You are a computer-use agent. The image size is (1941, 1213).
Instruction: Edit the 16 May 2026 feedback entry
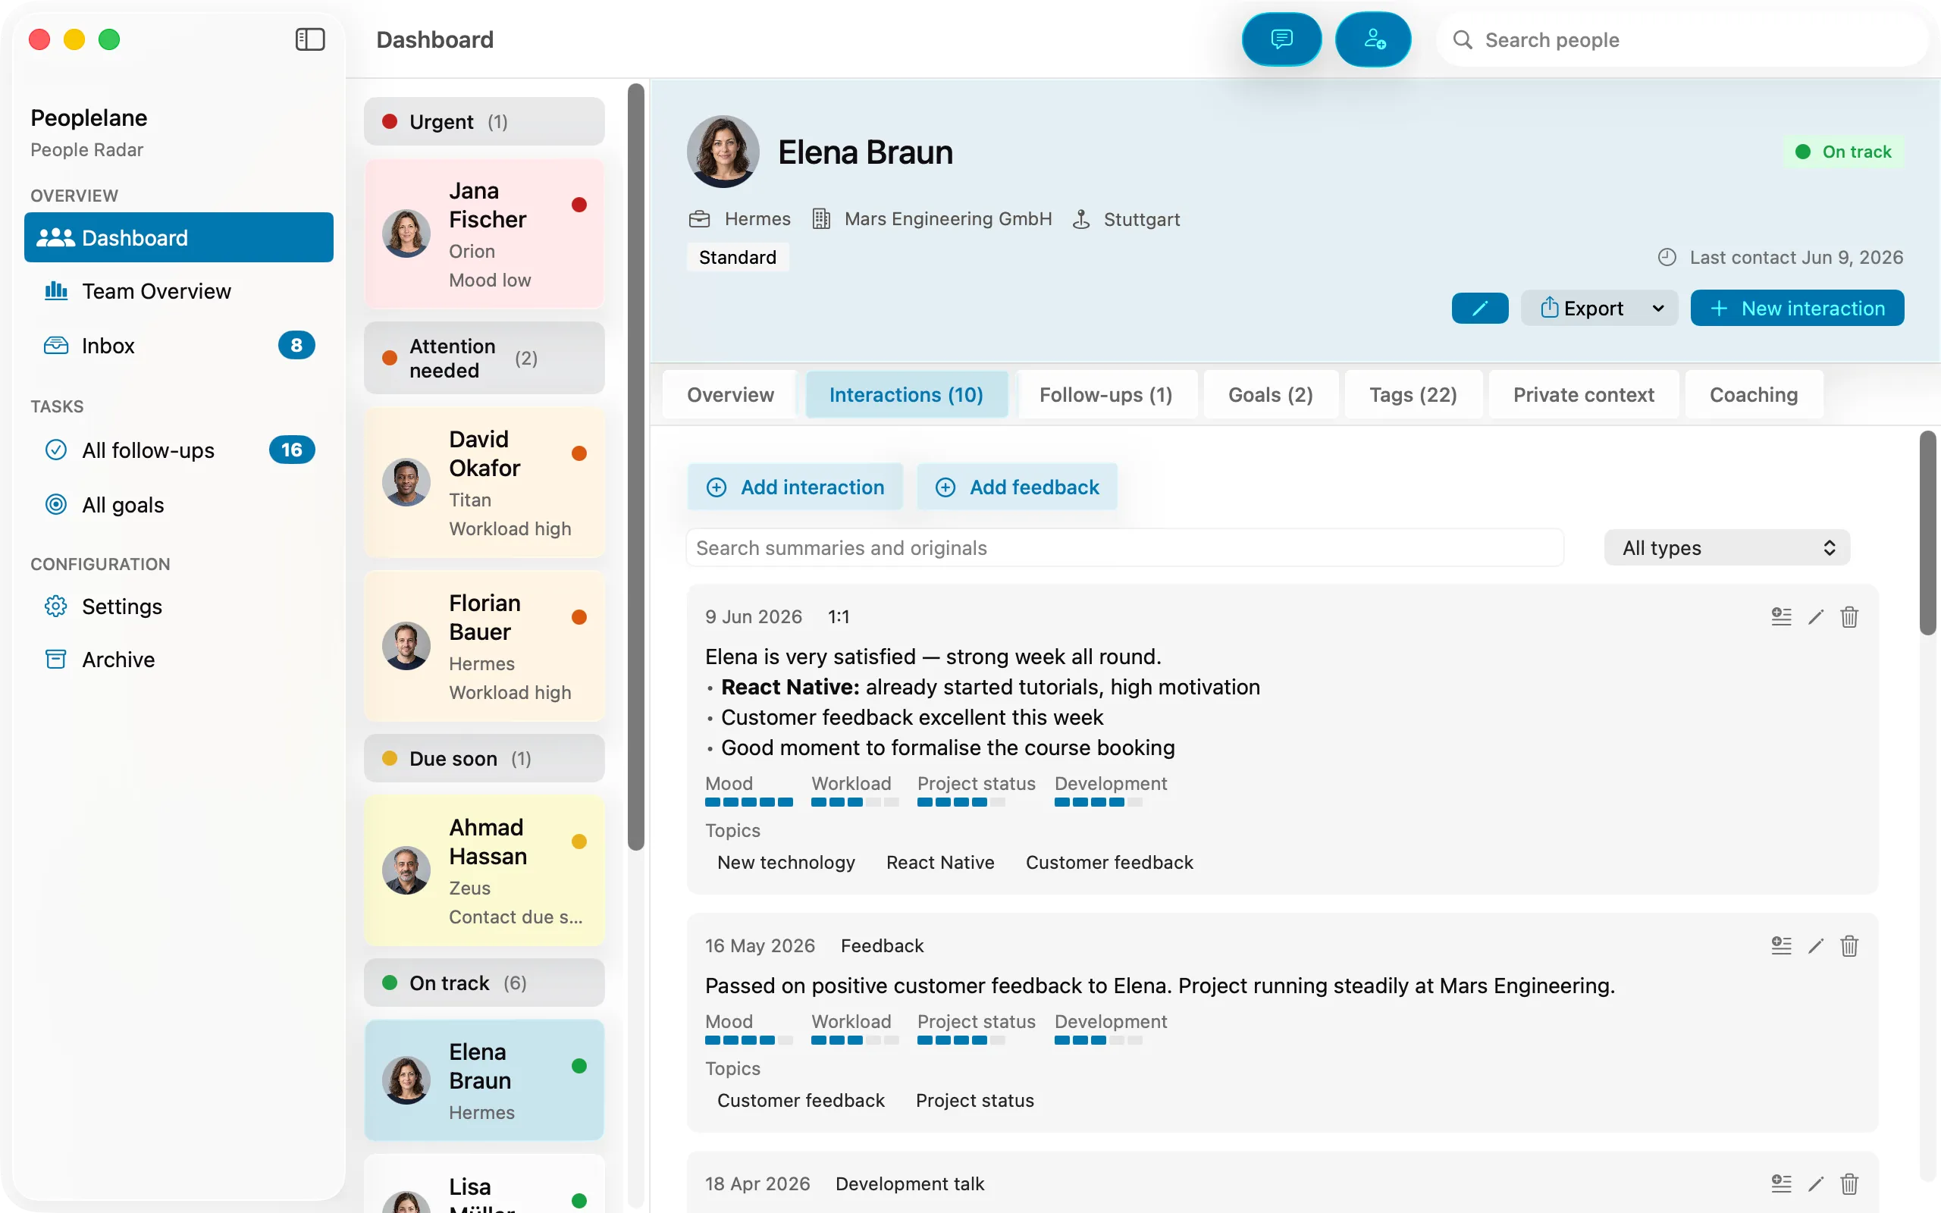[x=1816, y=945]
